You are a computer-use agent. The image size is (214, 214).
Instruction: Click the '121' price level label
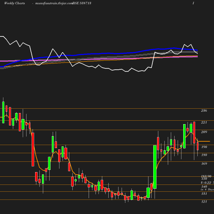click(204, 202)
